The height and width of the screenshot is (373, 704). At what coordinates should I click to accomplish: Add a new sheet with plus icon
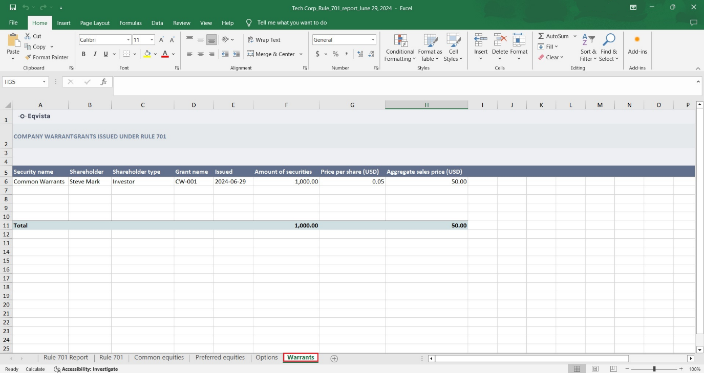[334, 359]
